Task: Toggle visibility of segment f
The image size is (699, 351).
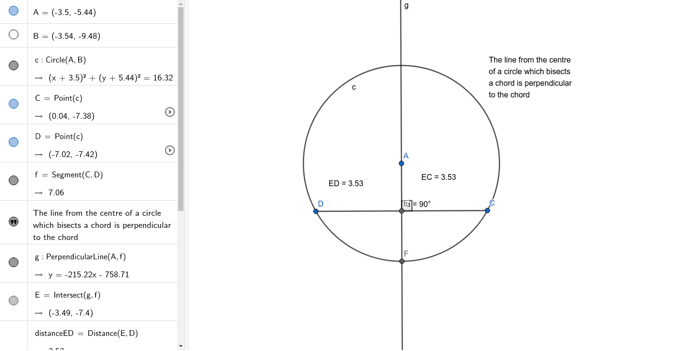Action: click(x=14, y=180)
